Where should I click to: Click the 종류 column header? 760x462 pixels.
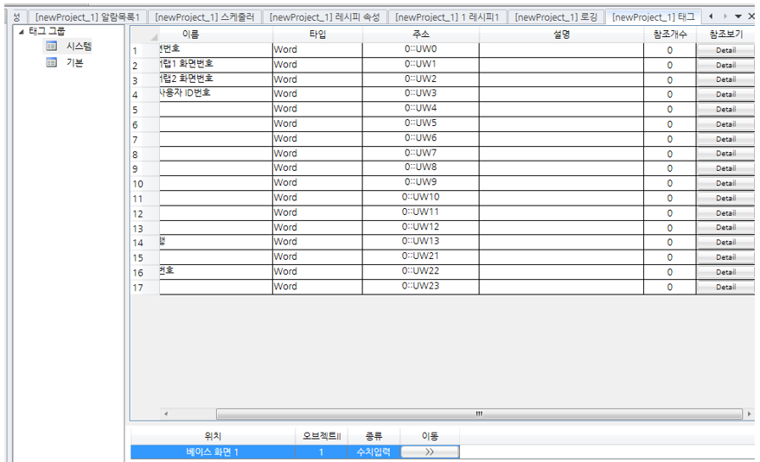tap(374, 436)
